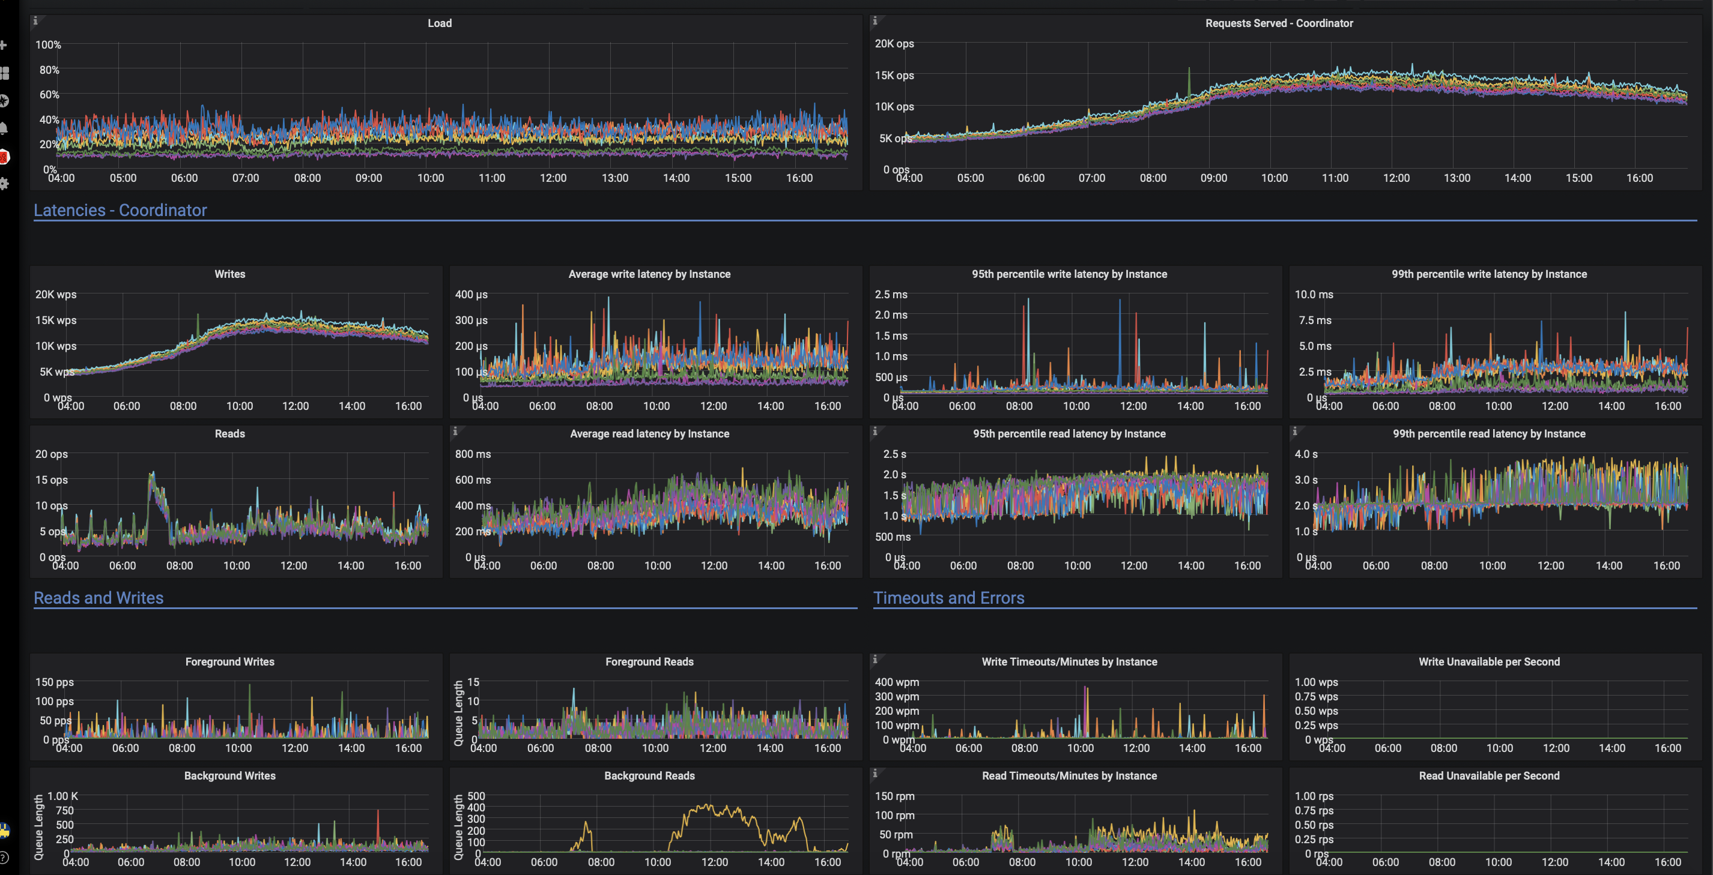Click the 20K ops axis label

(x=894, y=44)
